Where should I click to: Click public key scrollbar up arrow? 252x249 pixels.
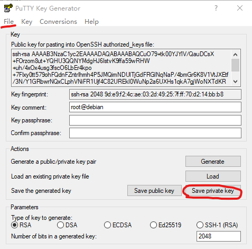click(x=235, y=55)
